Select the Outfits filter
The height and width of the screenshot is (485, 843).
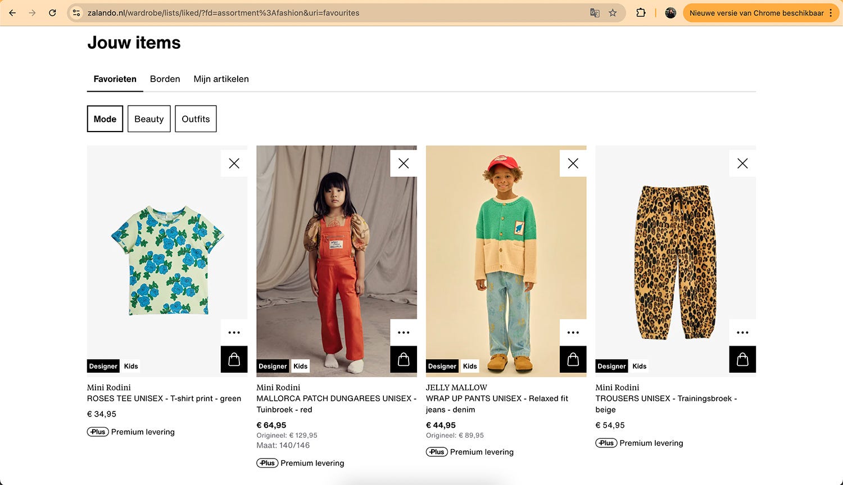point(196,119)
